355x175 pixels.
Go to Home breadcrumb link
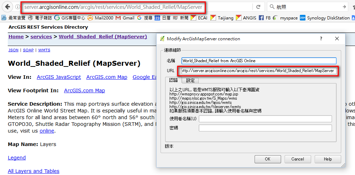(16, 37)
